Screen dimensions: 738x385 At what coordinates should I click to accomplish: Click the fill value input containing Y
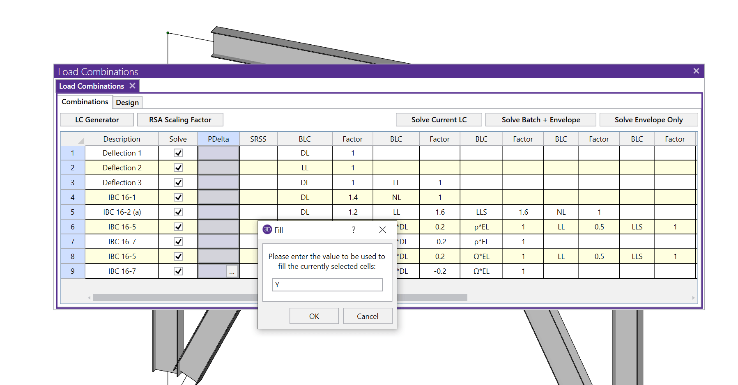pyautogui.click(x=327, y=284)
